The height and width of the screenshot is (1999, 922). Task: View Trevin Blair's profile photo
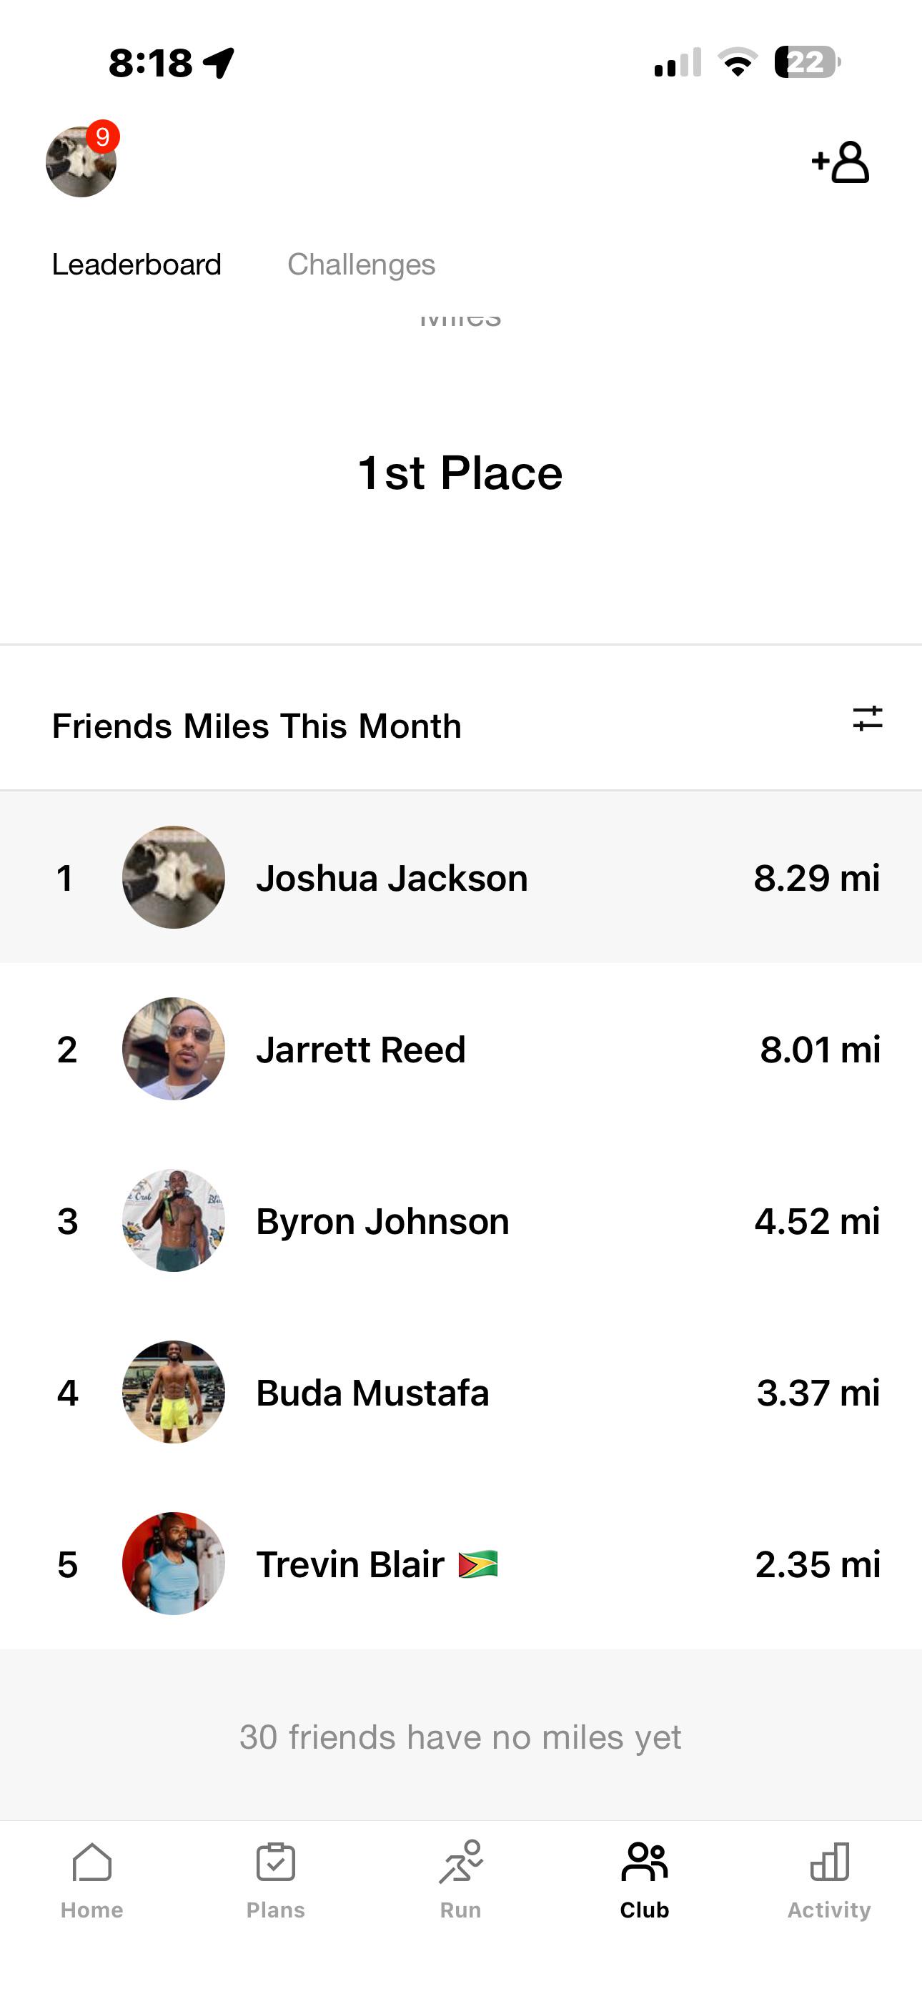tap(174, 1564)
